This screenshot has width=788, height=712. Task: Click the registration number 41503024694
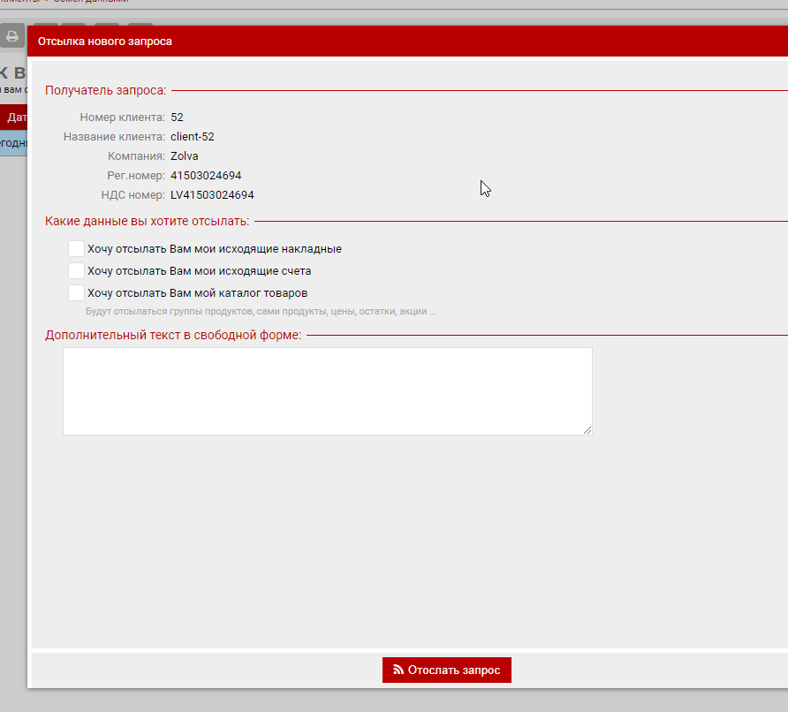point(206,176)
